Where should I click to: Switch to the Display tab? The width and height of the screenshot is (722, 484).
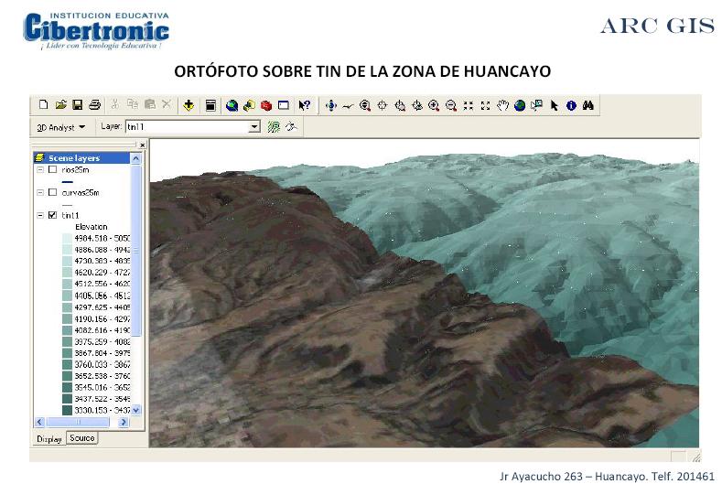tap(49, 439)
